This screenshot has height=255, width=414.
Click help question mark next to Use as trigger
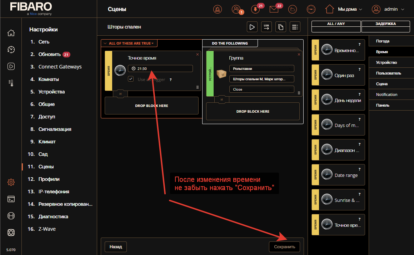click(170, 80)
